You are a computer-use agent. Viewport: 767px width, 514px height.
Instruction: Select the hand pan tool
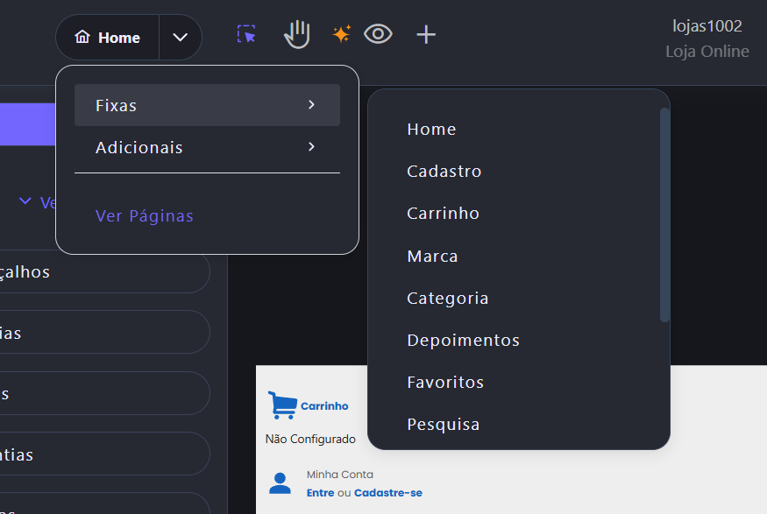click(297, 35)
